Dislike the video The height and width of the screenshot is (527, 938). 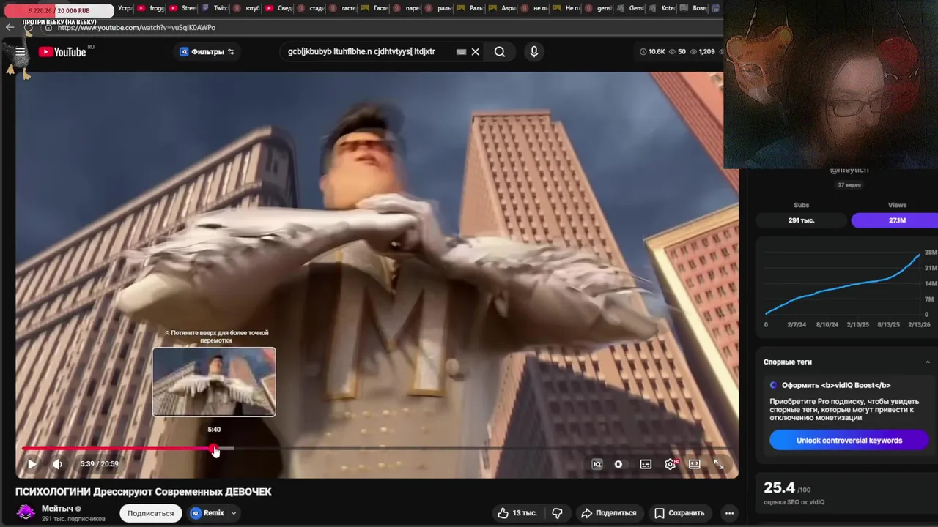(557, 513)
